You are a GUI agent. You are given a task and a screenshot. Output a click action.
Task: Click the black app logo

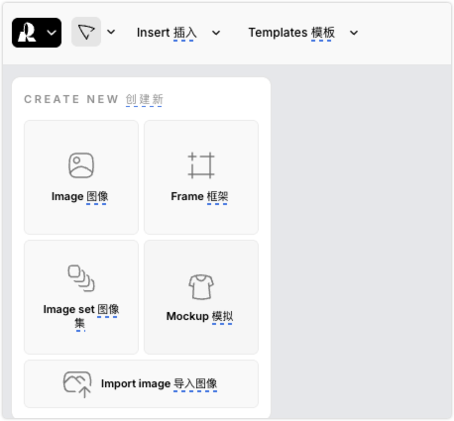[x=27, y=33]
